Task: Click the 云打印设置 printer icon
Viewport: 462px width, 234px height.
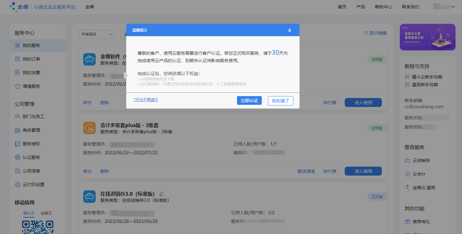Action: (x=18, y=185)
